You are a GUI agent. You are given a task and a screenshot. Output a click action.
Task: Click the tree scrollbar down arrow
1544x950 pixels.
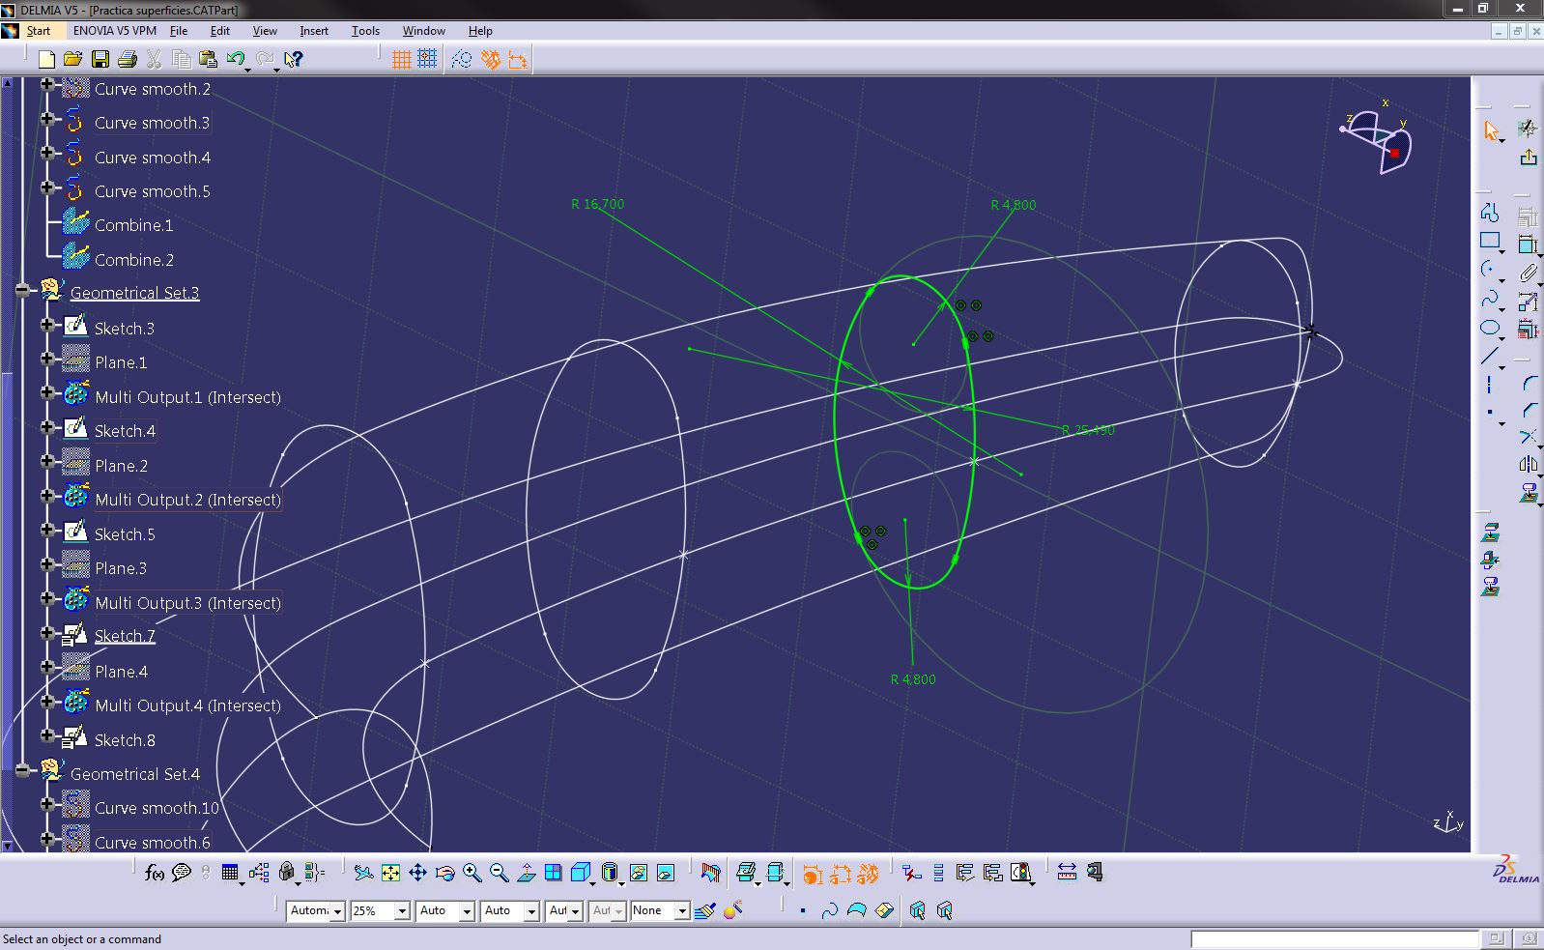point(7,846)
